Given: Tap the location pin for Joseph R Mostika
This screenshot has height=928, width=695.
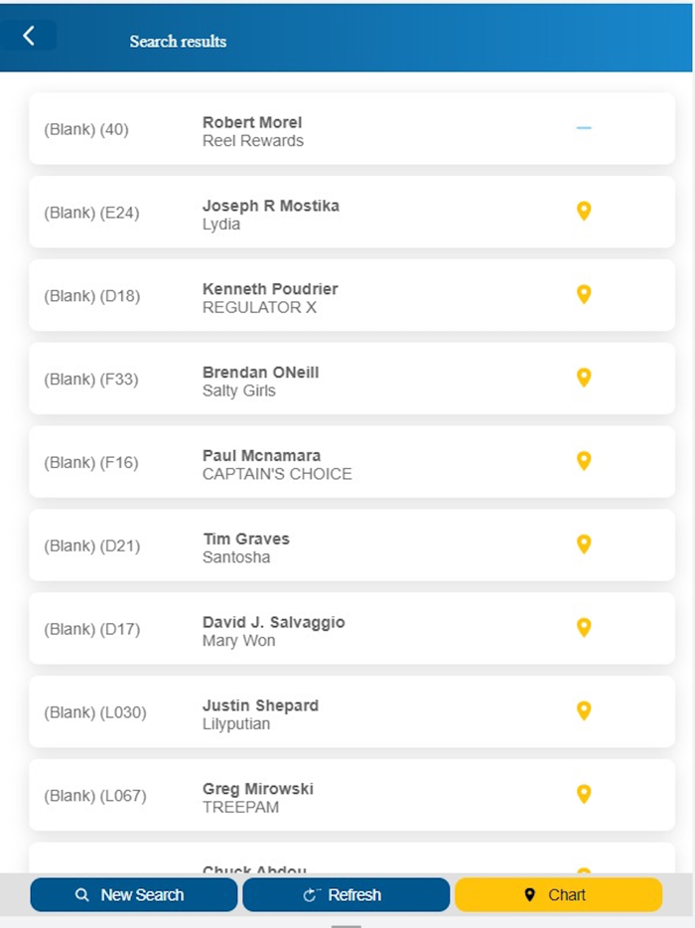Looking at the screenshot, I should [584, 212].
